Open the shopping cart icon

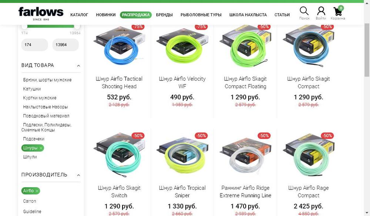coord(338,11)
